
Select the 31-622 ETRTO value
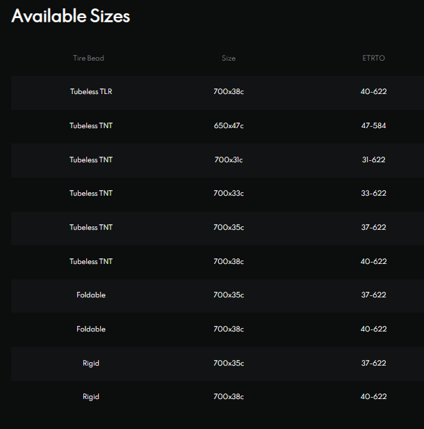coord(373,160)
